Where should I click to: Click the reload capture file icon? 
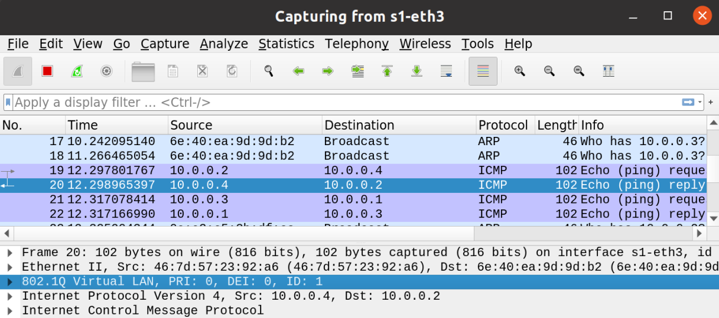(x=232, y=71)
